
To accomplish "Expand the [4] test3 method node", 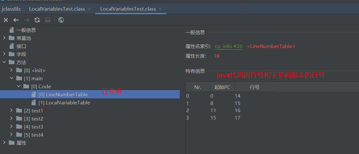I will [x=11, y=127].
